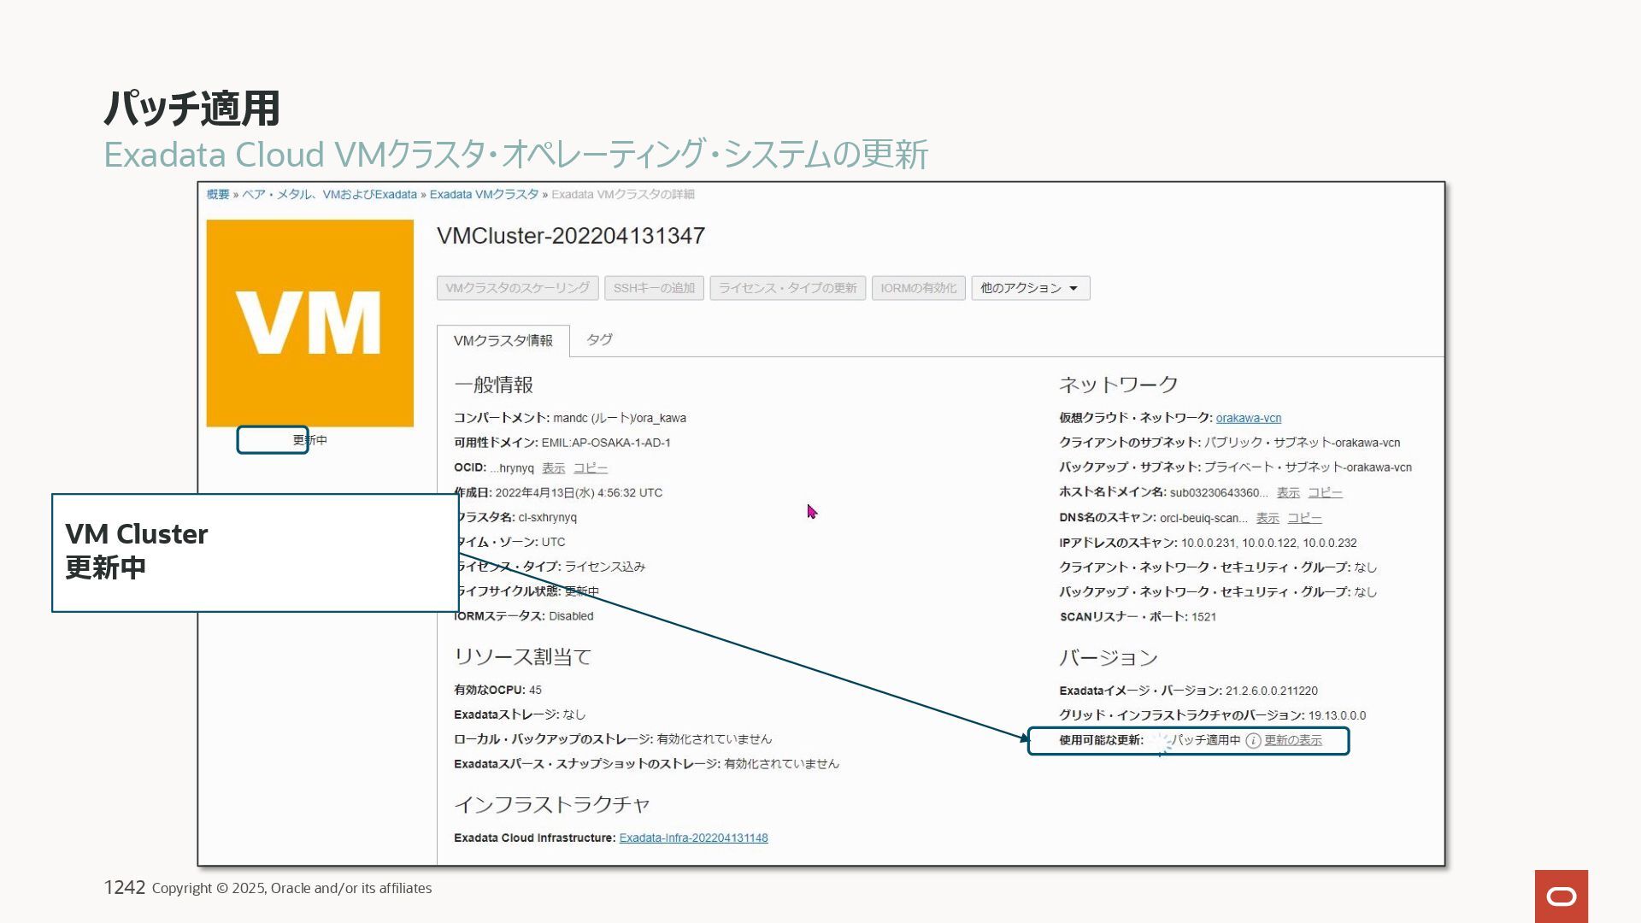1641x923 pixels.
Task: Click the red Oracle logo icon
Action: (1561, 896)
